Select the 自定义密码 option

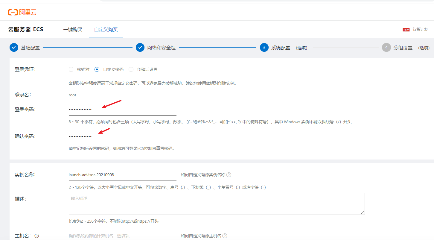[x=97, y=69]
